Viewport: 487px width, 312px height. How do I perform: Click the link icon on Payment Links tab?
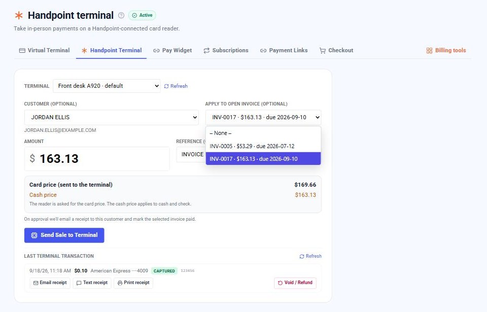pyautogui.click(x=263, y=50)
